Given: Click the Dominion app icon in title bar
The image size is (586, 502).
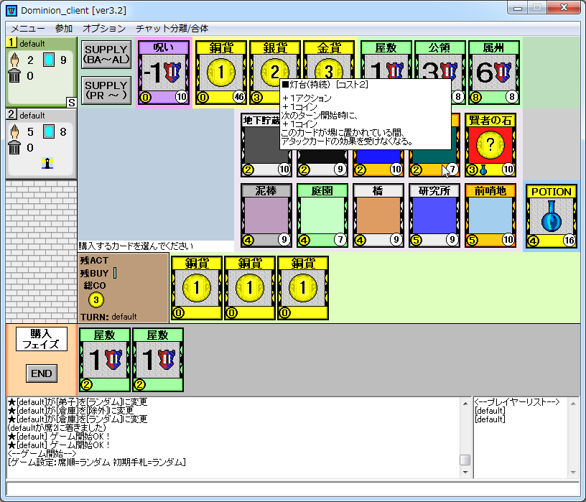Looking at the screenshot, I should click(x=11, y=10).
